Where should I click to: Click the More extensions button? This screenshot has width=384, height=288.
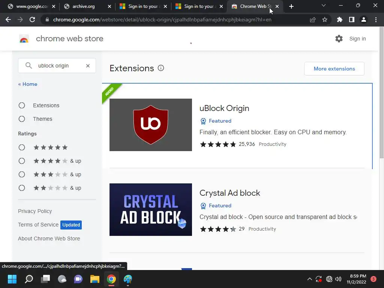click(334, 69)
